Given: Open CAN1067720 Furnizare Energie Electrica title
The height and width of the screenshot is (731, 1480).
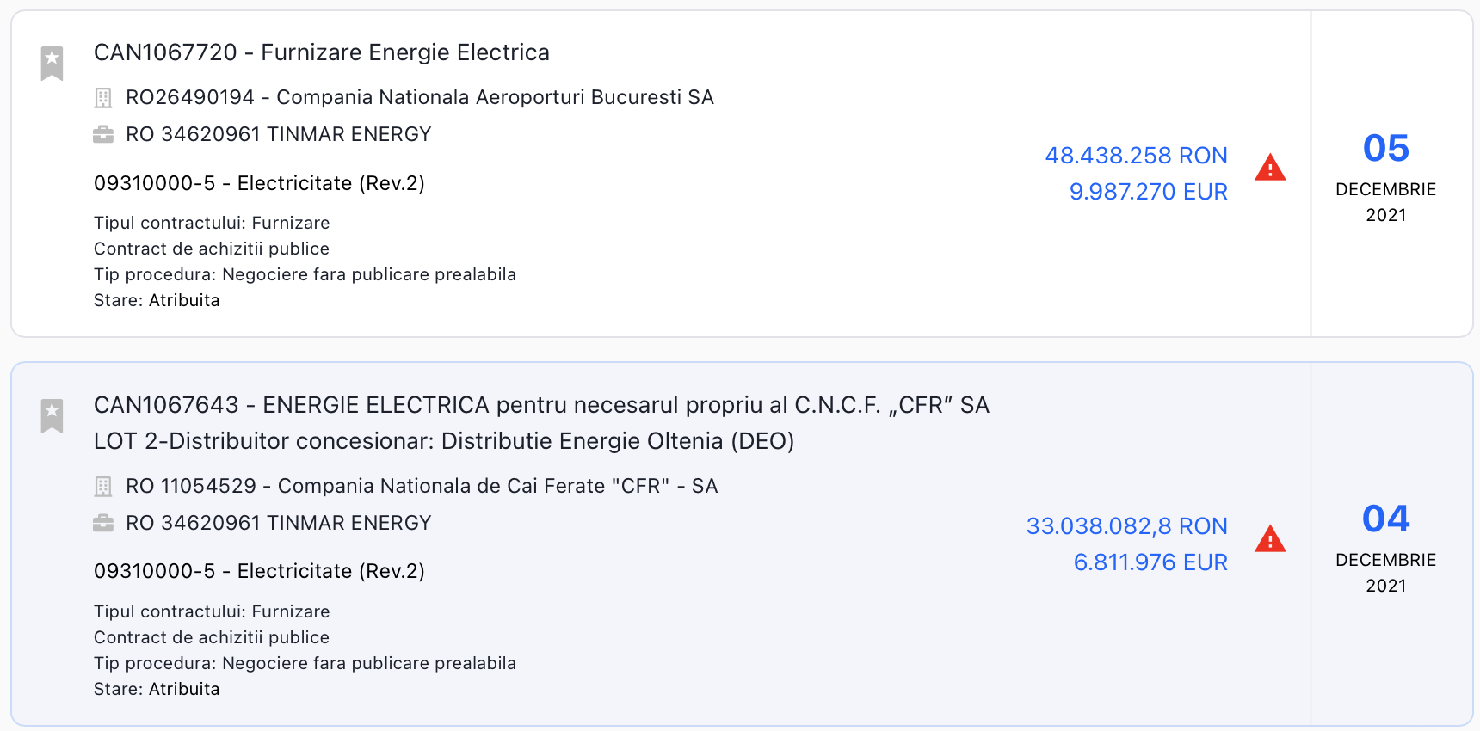Looking at the screenshot, I should 321,52.
